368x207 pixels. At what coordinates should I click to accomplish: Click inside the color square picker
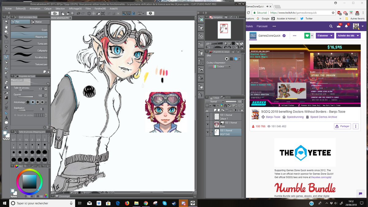29,182
